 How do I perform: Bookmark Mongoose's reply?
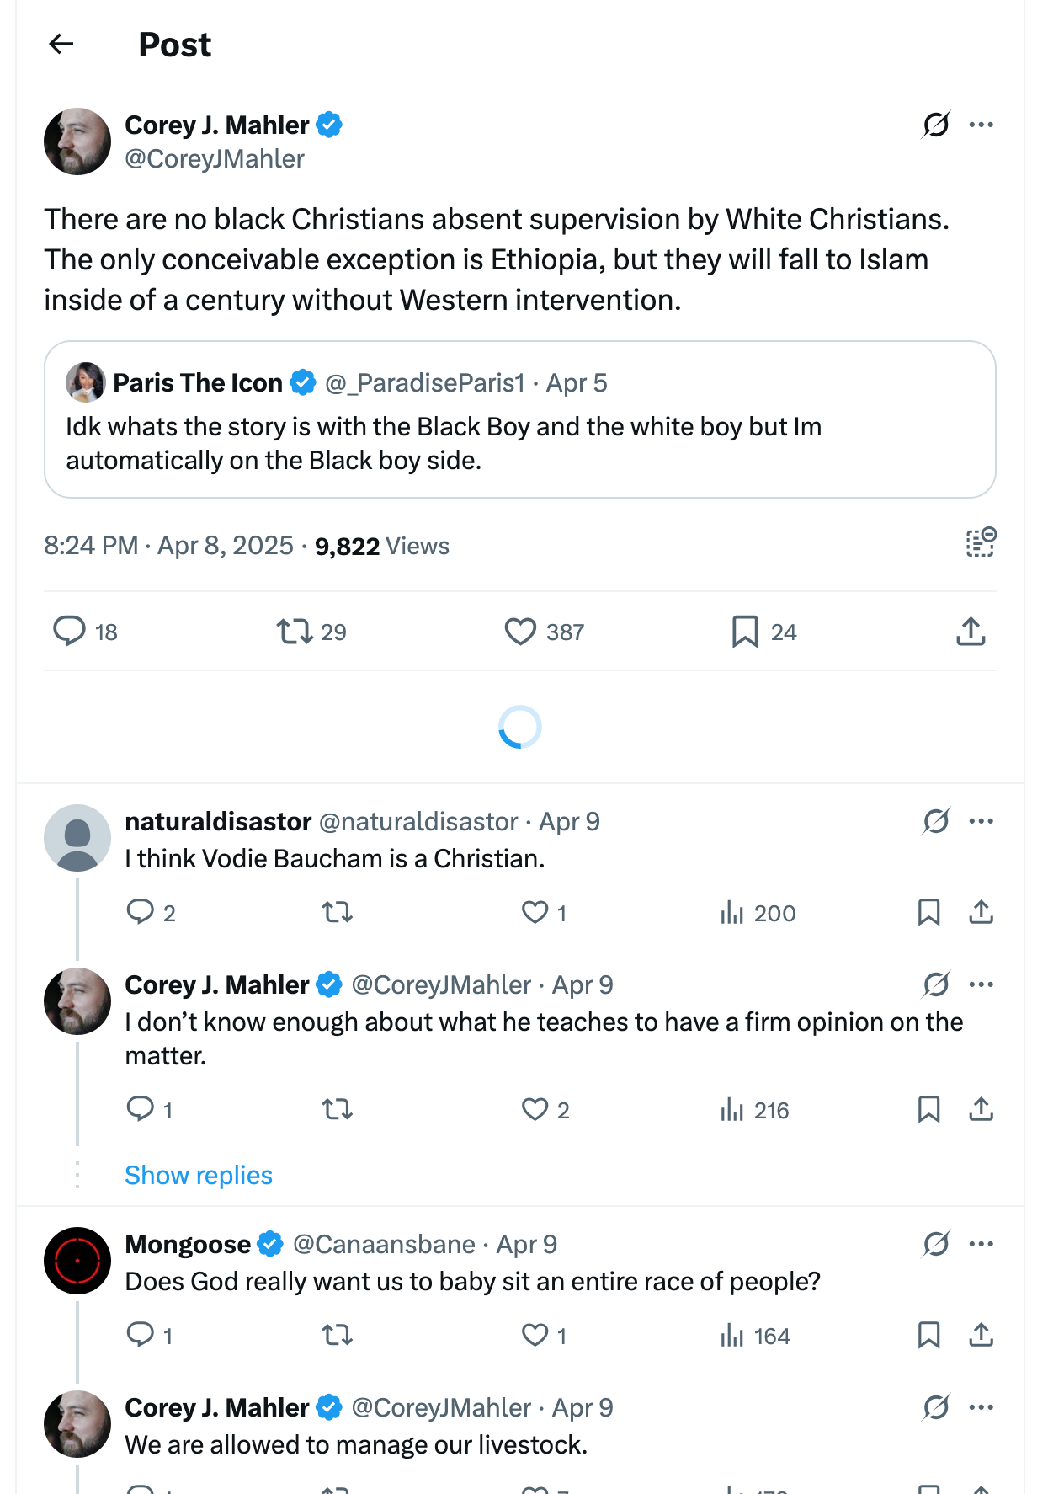tap(928, 1335)
